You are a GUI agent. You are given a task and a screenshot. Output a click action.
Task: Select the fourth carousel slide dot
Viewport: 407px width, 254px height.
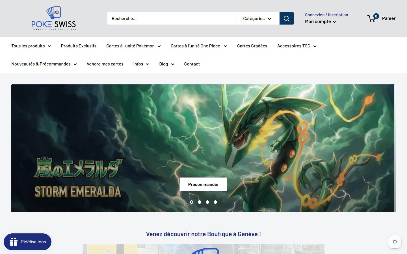pos(215,202)
